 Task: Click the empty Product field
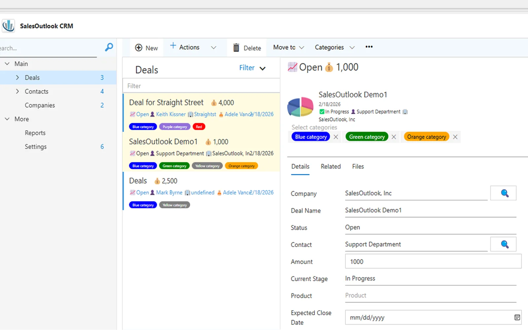[431, 295]
